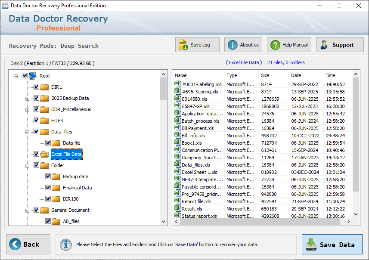This screenshot has height=260, width=369.
Task: Select the Excel Sheet 1.xls file row
Action: point(262,172)
